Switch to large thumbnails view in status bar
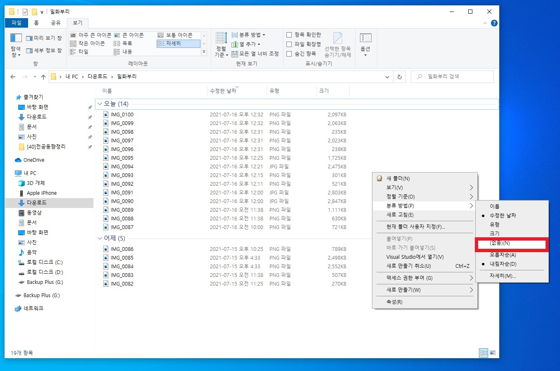This screenshot has width=560, height=371. point(493,353)
